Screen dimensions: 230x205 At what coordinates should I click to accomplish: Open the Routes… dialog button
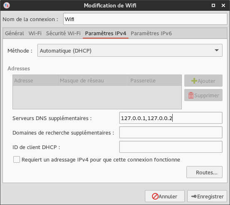point(204,172)
